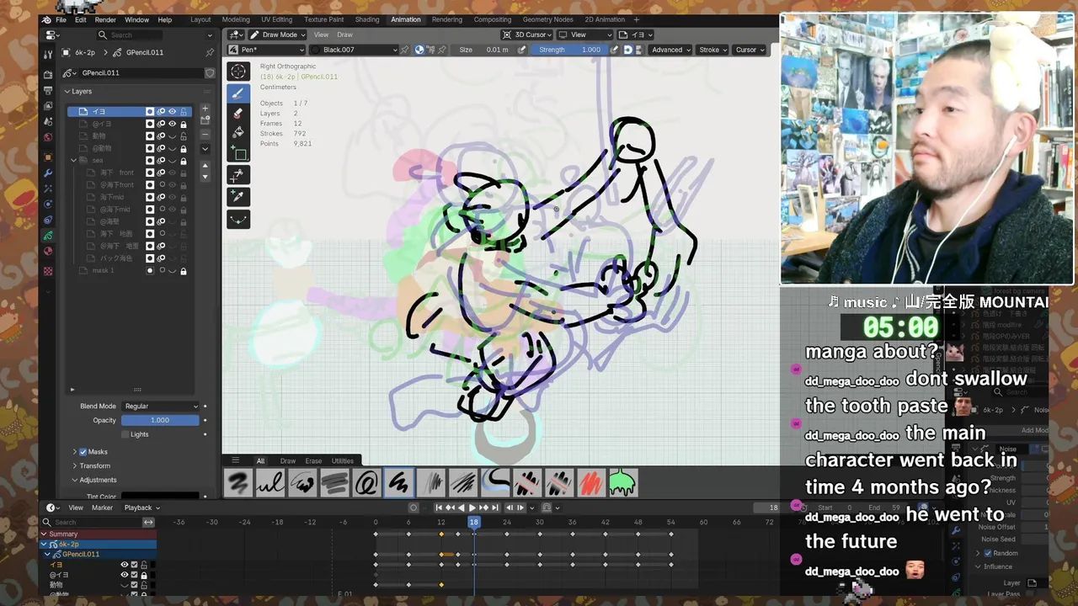Open the Stroke settings dropdown
This screenshot has width=1078, height=606.
coord(712,50)
